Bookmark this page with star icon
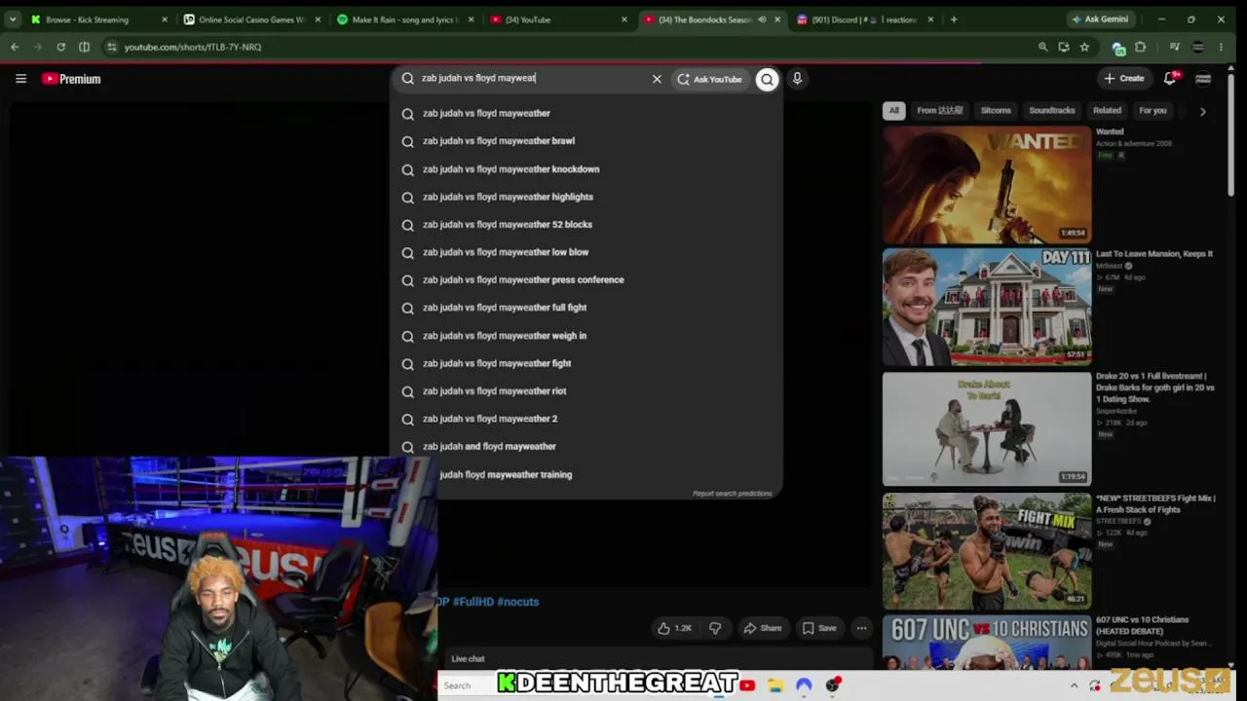 click(x=1084, y=47)
